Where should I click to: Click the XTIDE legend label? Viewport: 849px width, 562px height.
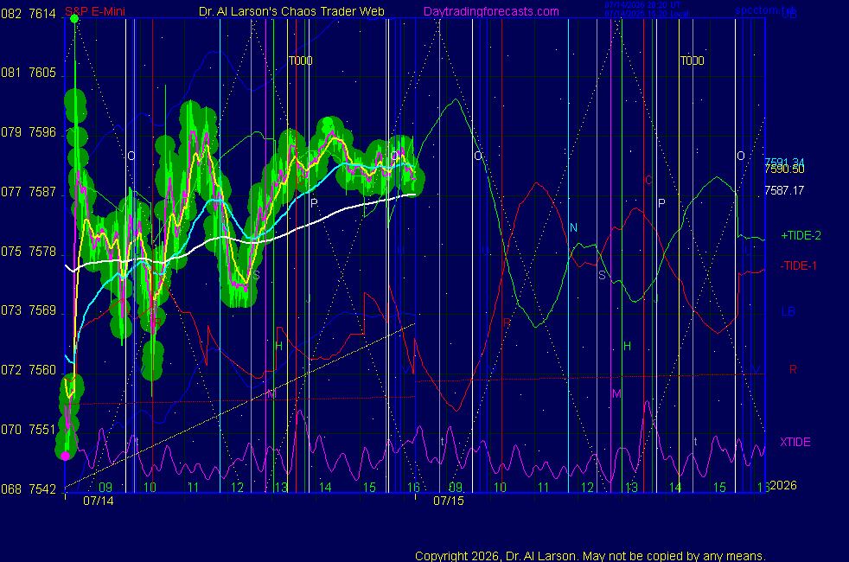click(x=795, y=442)
